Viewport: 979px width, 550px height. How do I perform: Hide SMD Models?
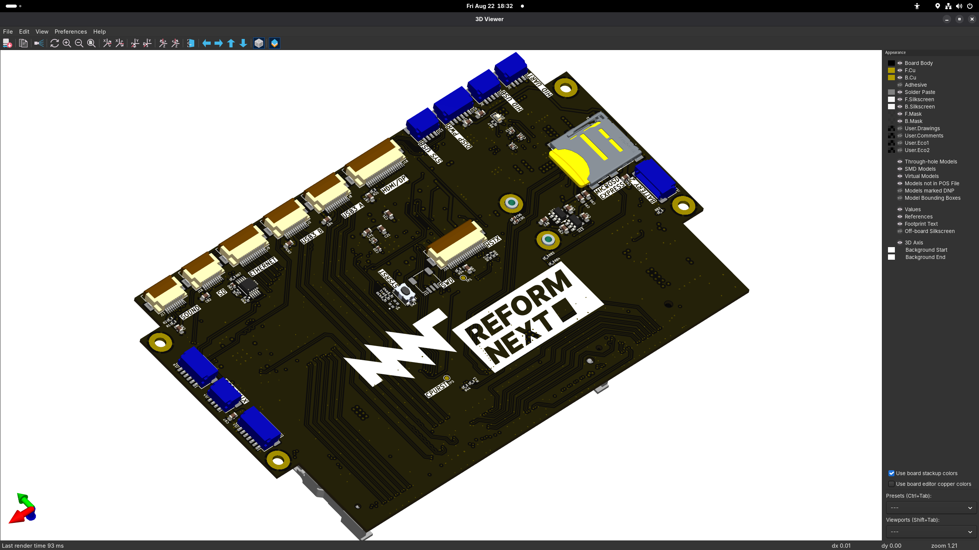tap(900, 169)
